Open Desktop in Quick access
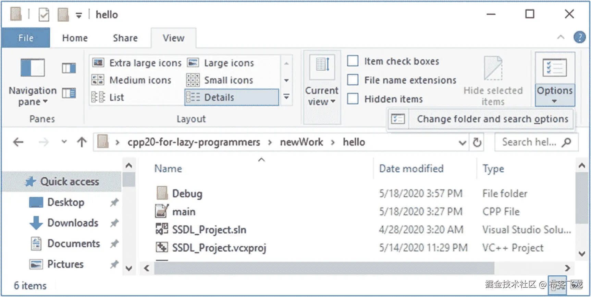Image resolution: width=591 pixels, height=297 pixels. coord(57,202)
